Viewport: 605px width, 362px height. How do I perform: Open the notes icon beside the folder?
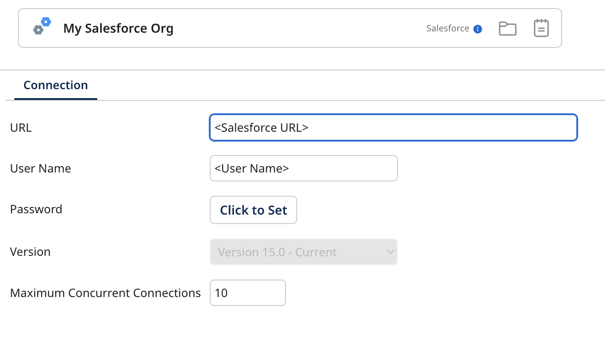click(541, 27)
